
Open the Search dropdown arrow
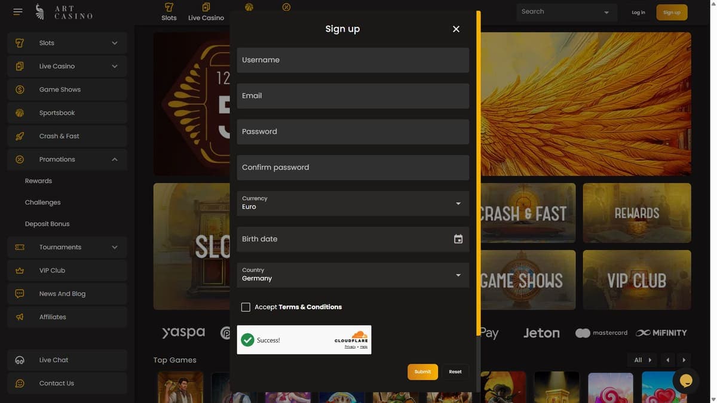click(x=606, y=13)
